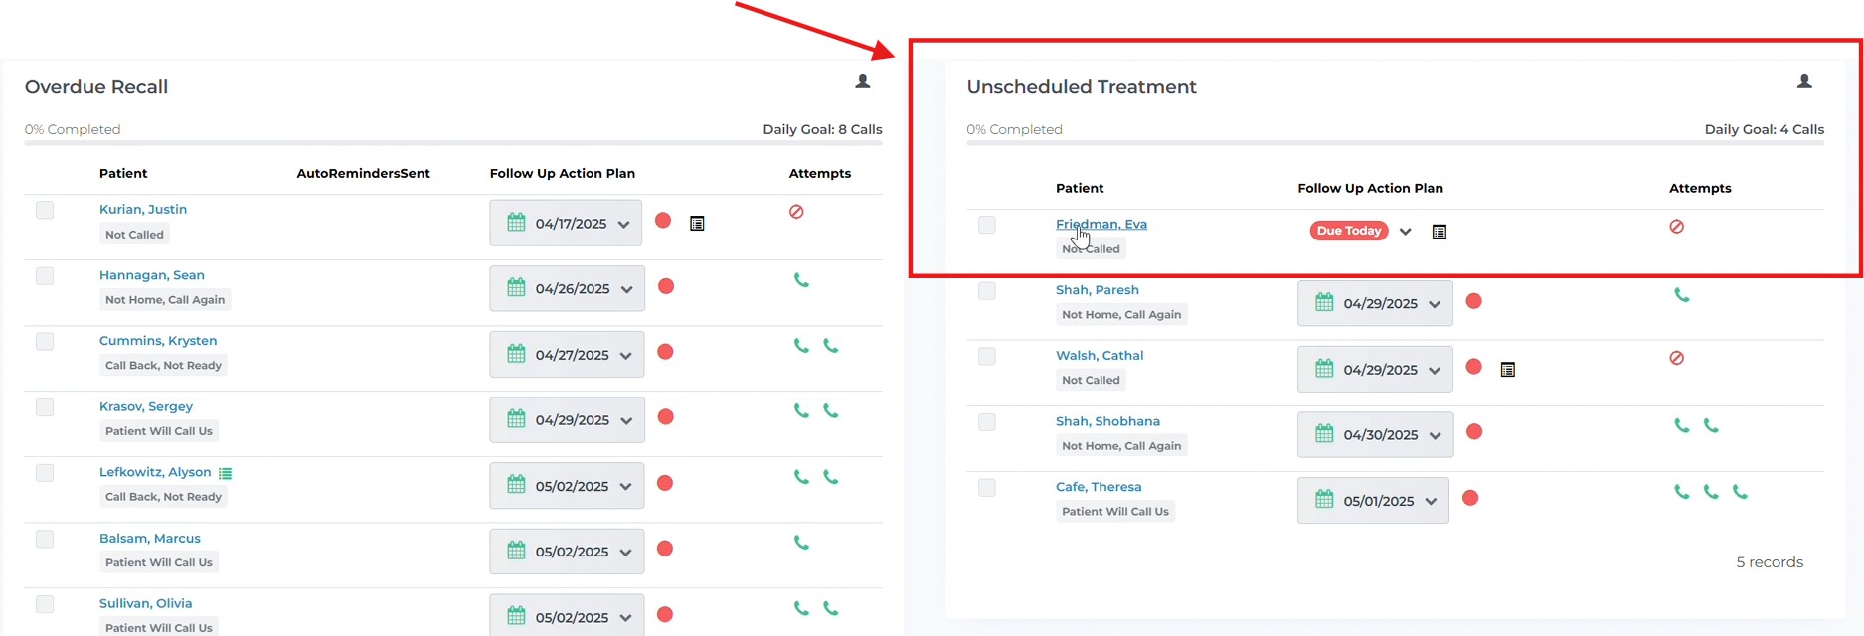Click no-attempts icon for Friedman, Eva
This screenshot has height=636, width=1864.
pos(1676,227)
